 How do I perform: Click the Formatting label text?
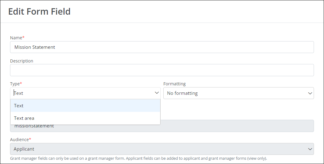[x=174, y=84]
